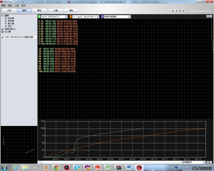The height and width of the screenshot is (171, 214).
Task: Open WinRAR from the taskbar
Action: 118,168
